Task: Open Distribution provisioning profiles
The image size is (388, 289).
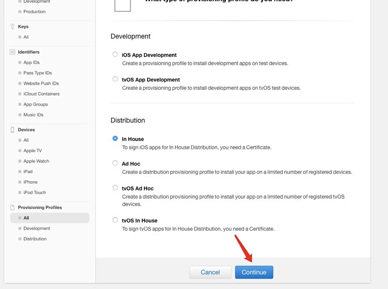Action: pos(35,239)
